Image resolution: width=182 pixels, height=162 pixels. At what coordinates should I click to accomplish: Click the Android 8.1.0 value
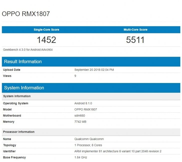tap(84, 103)
